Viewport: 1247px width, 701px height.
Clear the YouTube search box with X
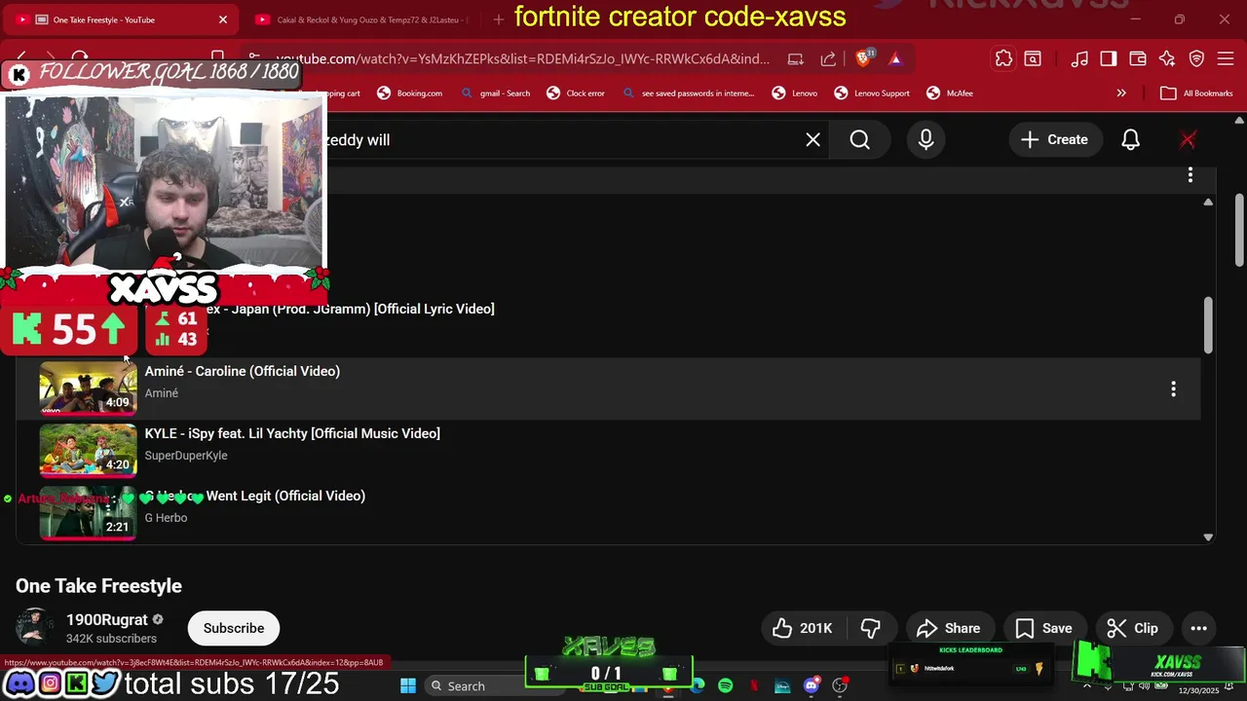tap(812, 140)
